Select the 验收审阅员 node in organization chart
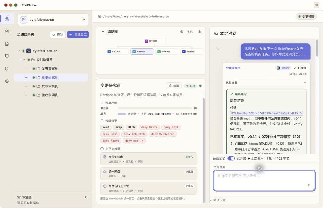This screenshot has height=208, width=323. click(x=192, y=51)
